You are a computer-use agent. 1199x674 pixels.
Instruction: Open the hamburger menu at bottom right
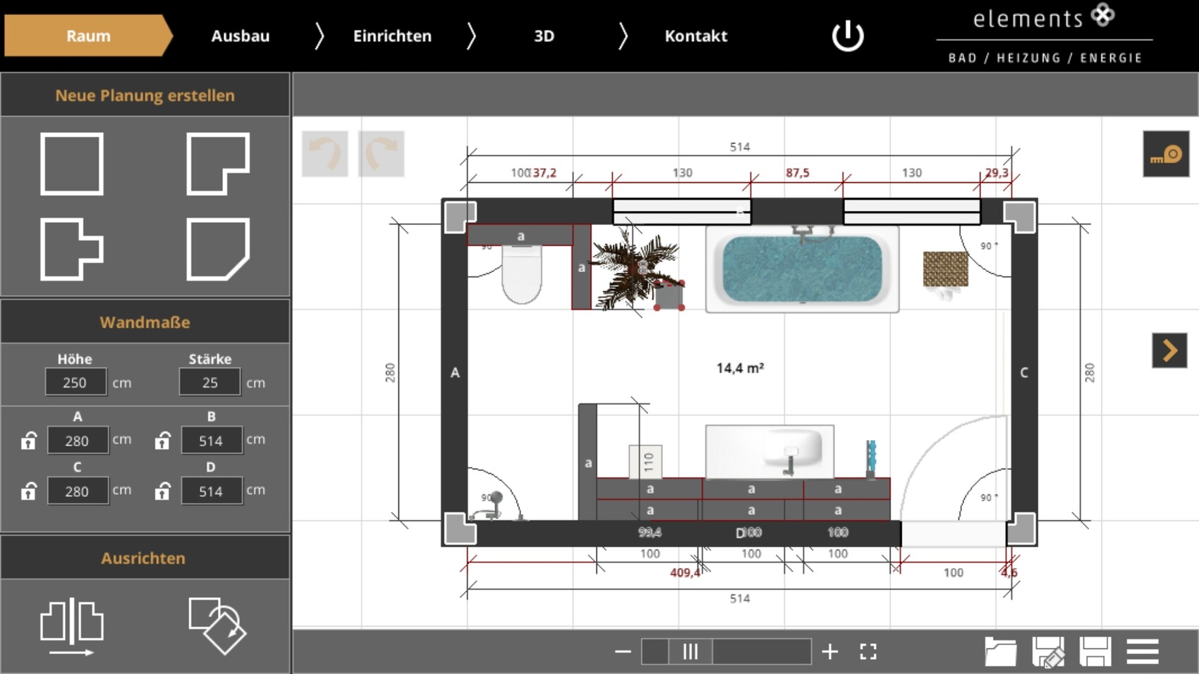[1143, 651]
